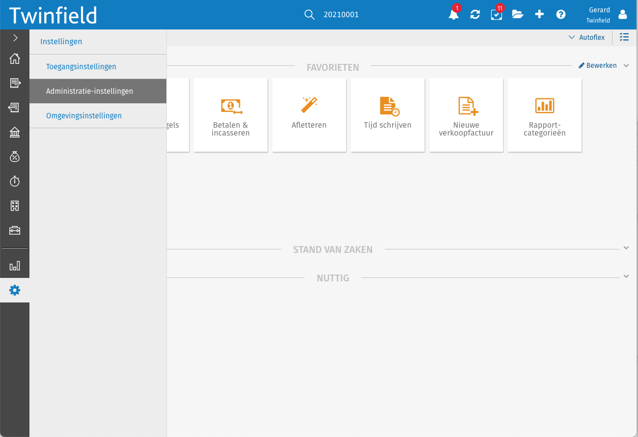Viewport: 638px width, 437px height.
Task: Open the Autoflex dropdown
Action: [x=586, y=37]
